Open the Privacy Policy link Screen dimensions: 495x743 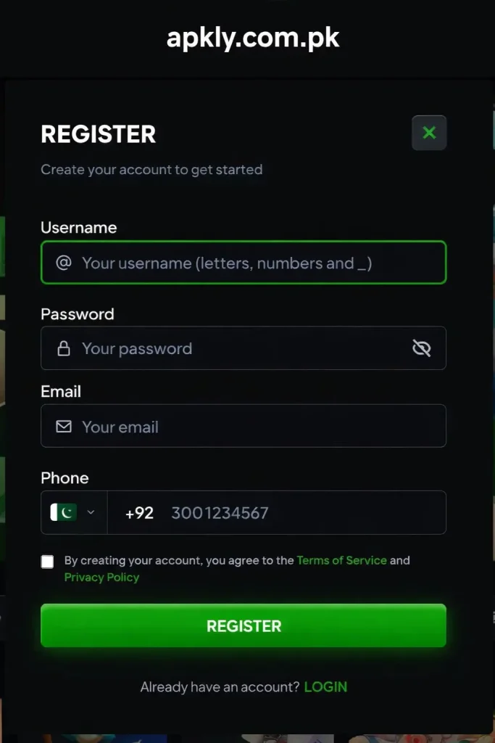101,578
